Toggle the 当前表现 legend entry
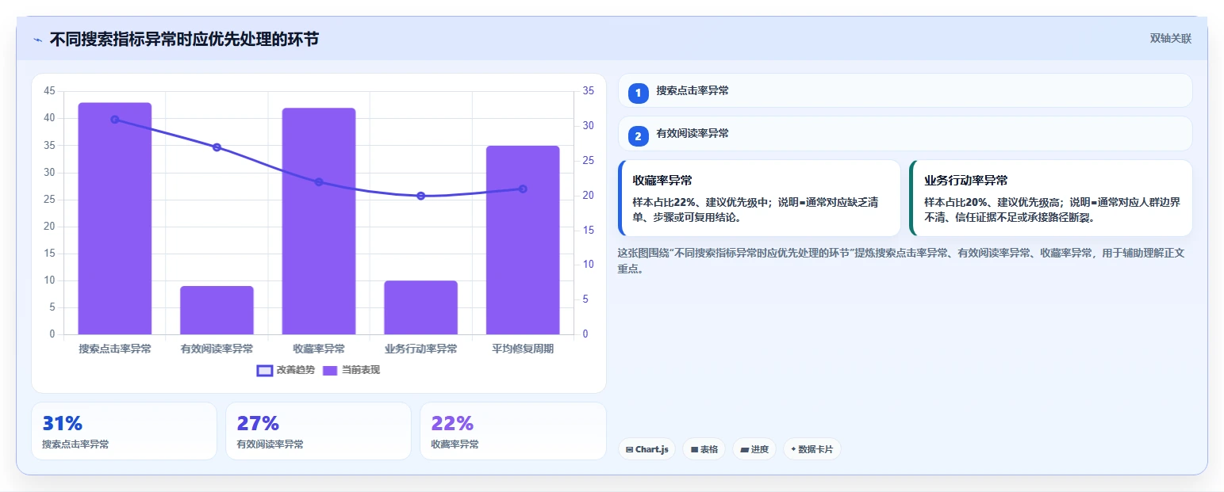 [351, 370]
